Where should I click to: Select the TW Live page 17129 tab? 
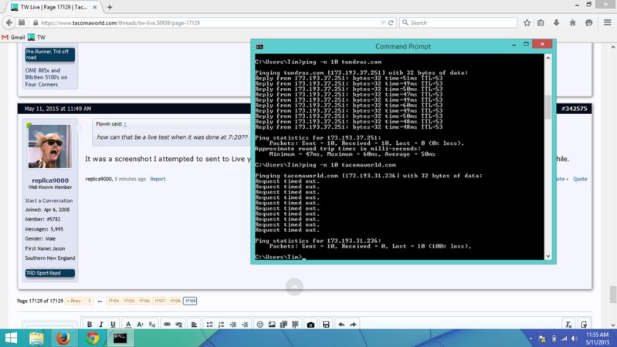(54, 7)
